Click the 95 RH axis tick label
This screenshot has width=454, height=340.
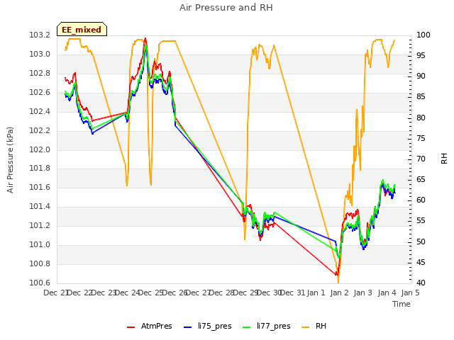click(x=421, y=55)
